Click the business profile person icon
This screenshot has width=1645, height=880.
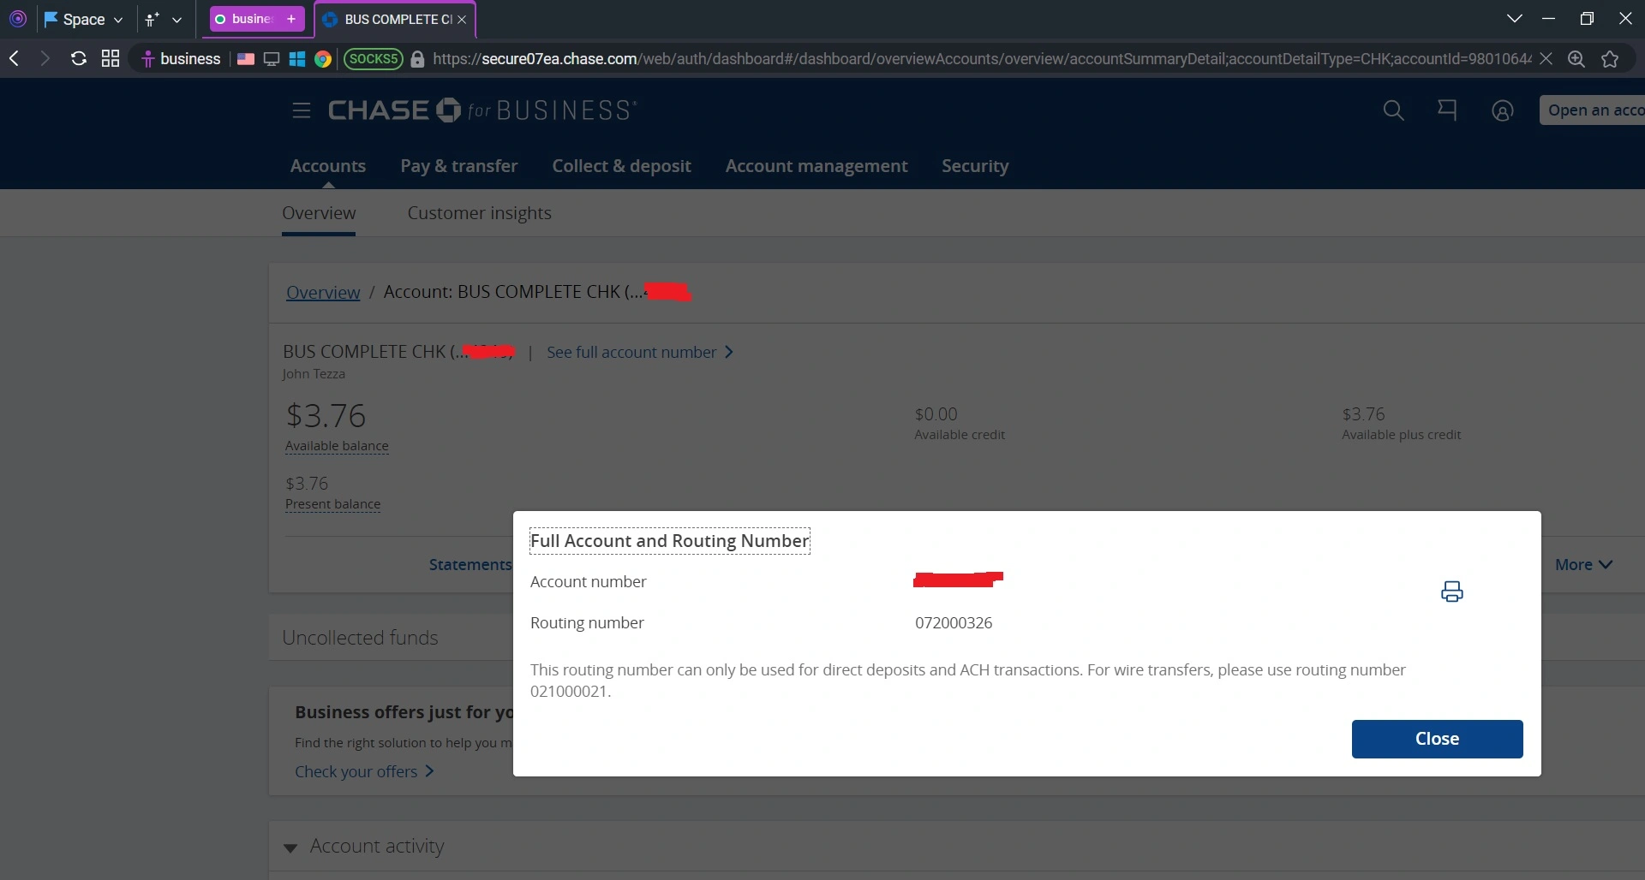click(x=147, y=59)
